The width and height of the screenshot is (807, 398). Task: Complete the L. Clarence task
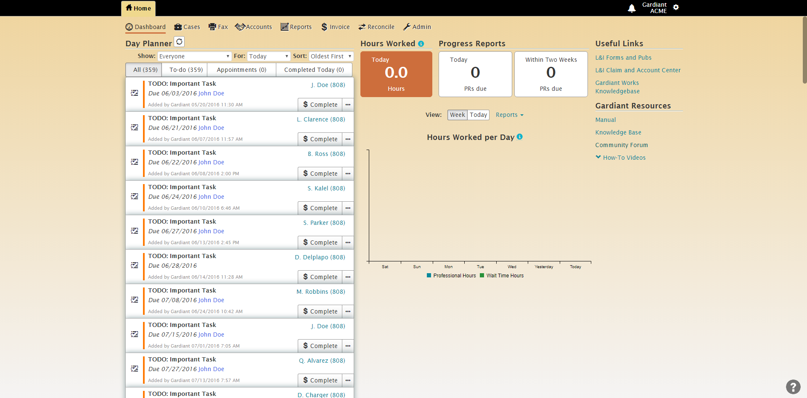point(320,139)
